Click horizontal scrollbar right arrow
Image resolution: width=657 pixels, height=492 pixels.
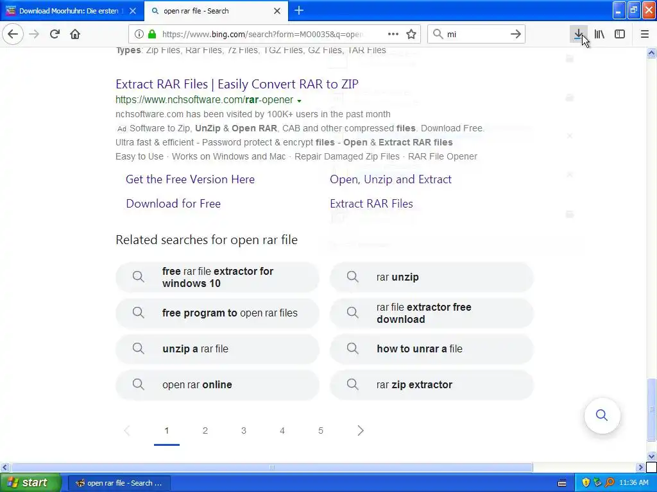click(x=640, y=467)
